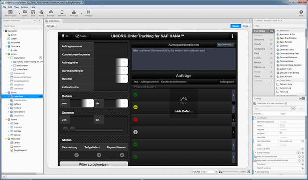Collapse the Behaviors toolbox group

pos(278,31)
